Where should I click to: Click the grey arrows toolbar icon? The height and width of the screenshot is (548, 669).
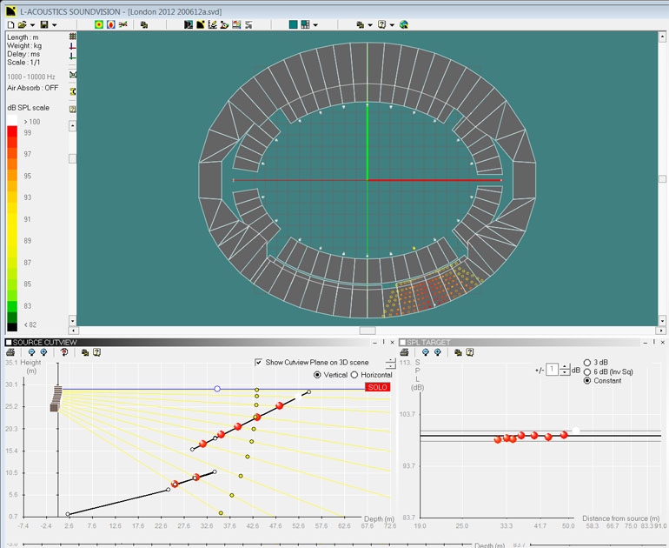tap(248, 24)
